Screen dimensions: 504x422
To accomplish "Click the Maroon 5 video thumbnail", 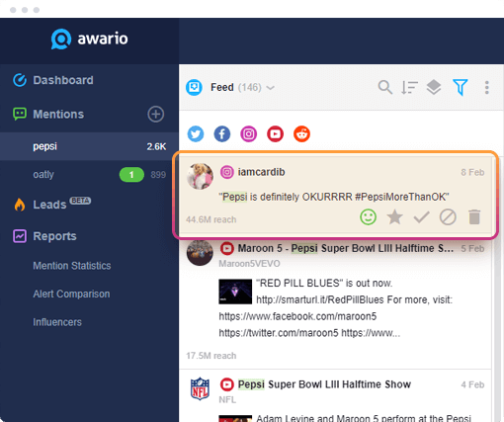I will pos(235,292).
